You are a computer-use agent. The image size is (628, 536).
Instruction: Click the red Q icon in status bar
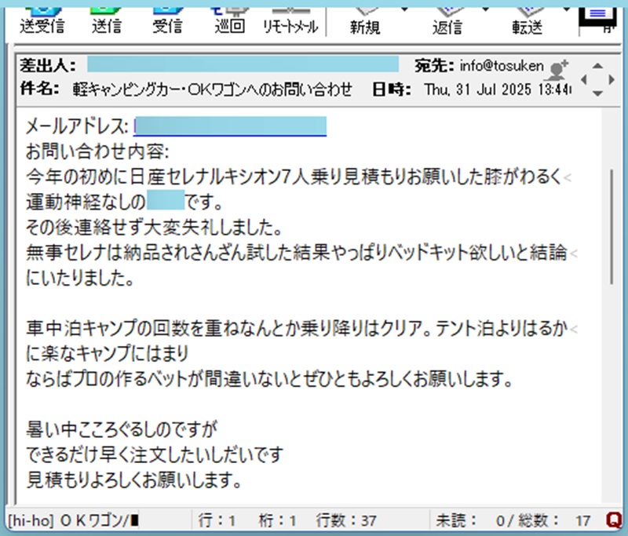tap(614, 520)
